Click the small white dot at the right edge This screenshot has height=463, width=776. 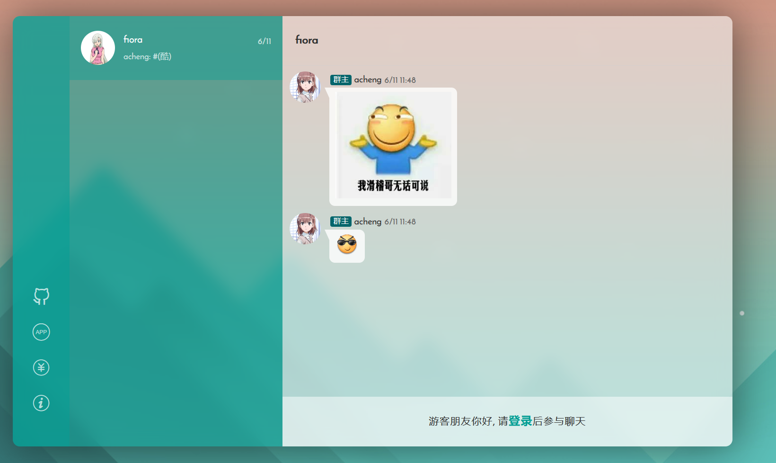[x=742, y=313]
